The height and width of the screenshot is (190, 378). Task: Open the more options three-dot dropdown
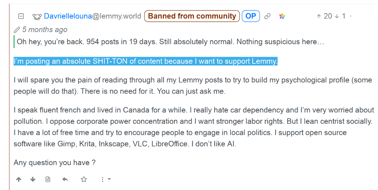click(105, 179)
